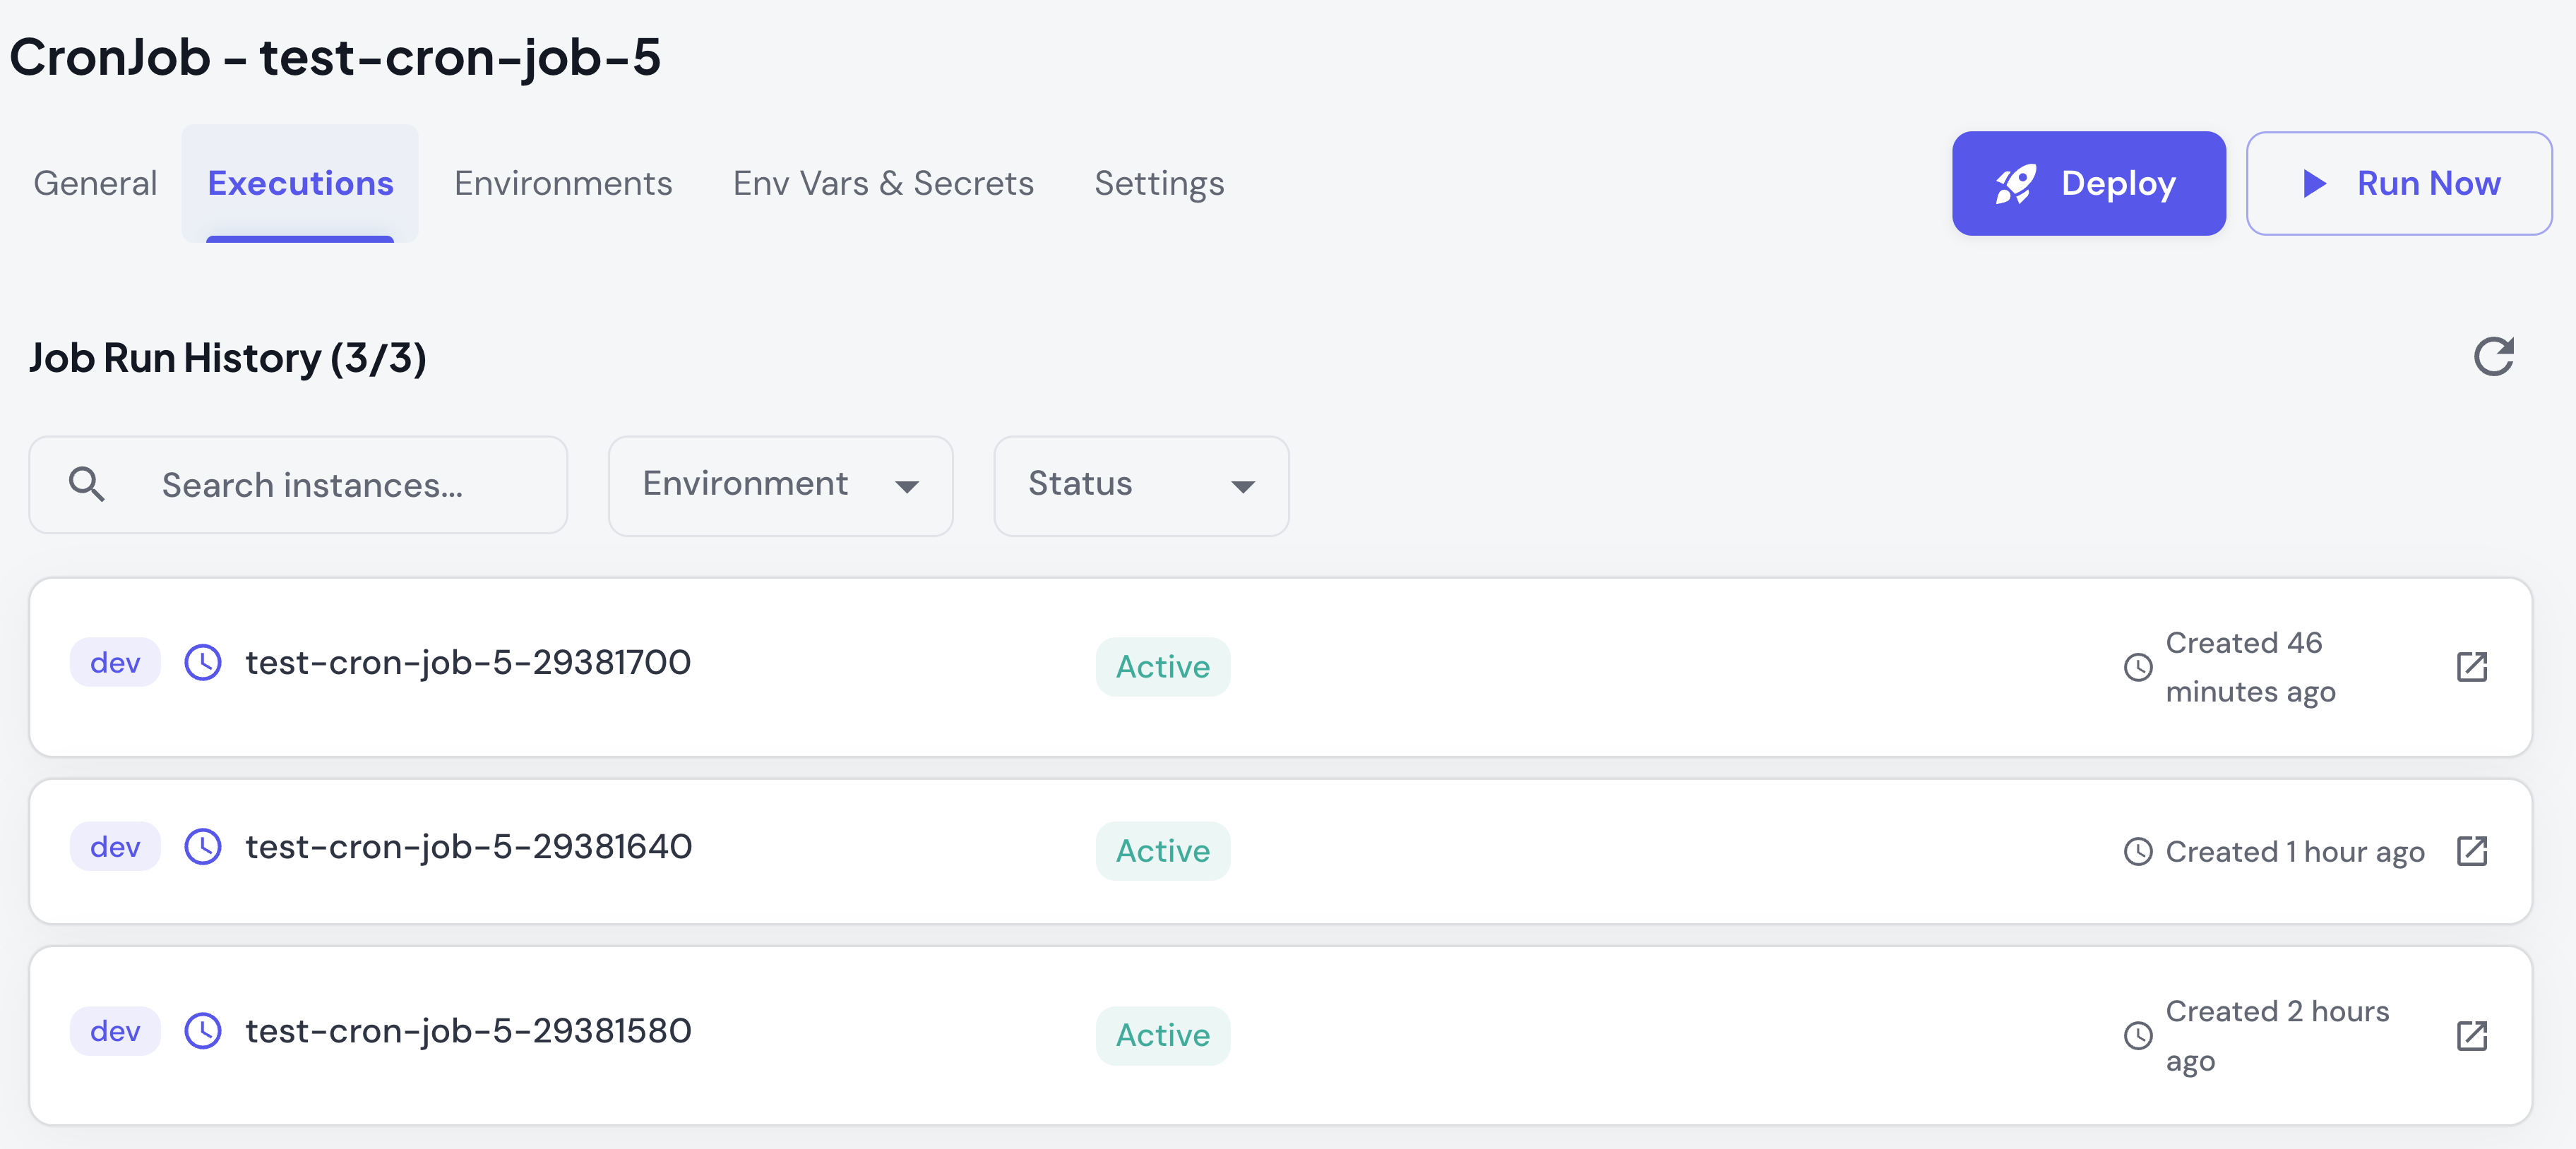
Task: Open external link for test-cron-job-5-29381580
Action: pyautogui.click(x=2471, y=1036)
